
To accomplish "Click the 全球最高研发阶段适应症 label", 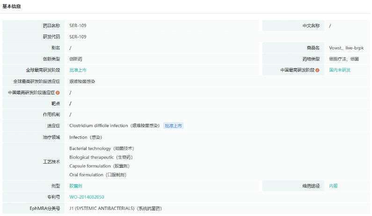I will 36,81.
